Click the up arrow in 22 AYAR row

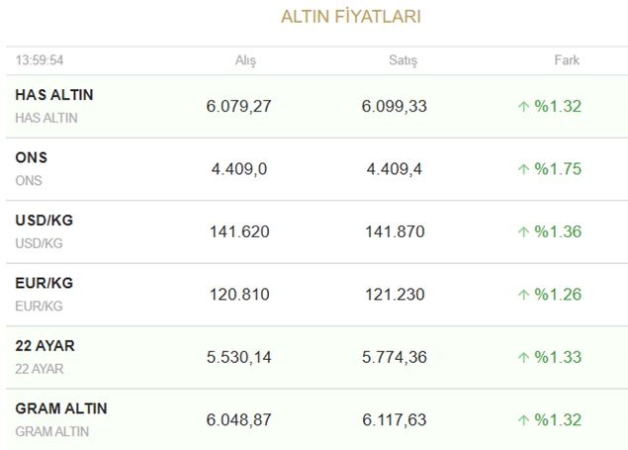point(524,357)
